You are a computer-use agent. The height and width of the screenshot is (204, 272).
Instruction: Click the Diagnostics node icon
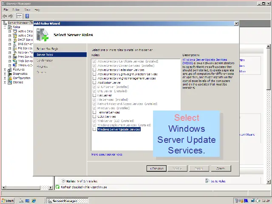point(10,74)
